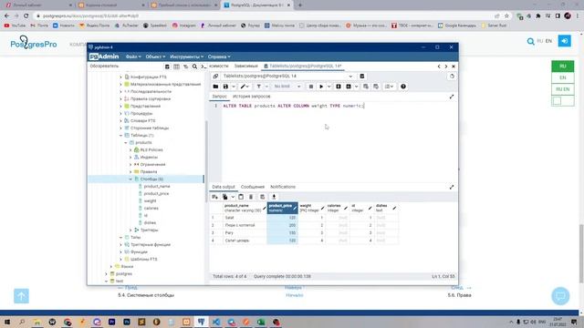
Task: Click the filter funnel toolbar icon
Action: (259, 87)
